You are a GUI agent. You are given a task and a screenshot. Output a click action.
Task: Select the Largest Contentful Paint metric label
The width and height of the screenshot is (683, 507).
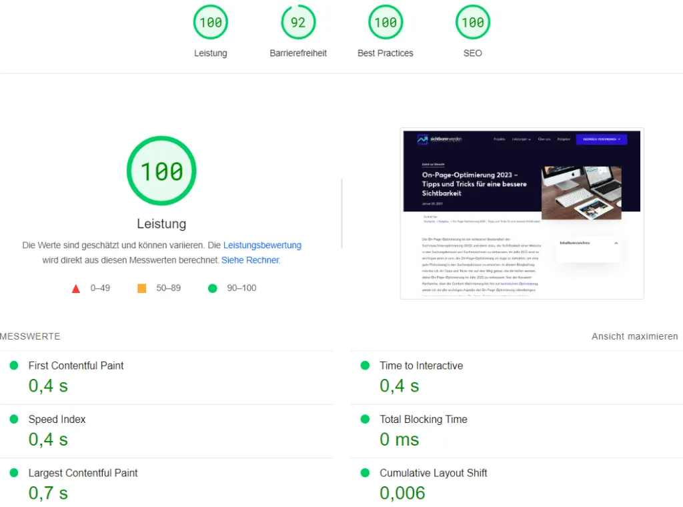[83, 472]
